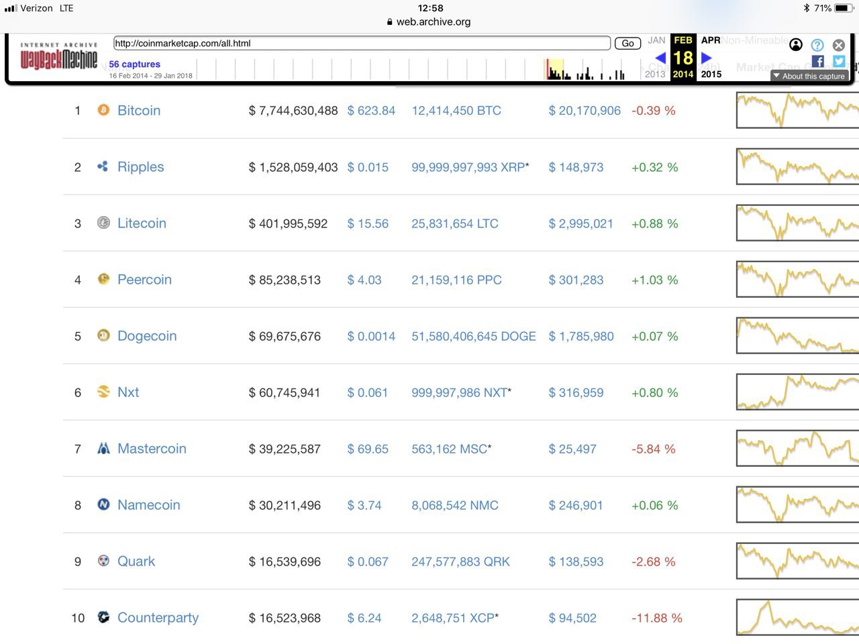This screenshot has height=644, width=859.
Task: Click supply 99,999,997,993 XRP
Action: click(470, 167)
